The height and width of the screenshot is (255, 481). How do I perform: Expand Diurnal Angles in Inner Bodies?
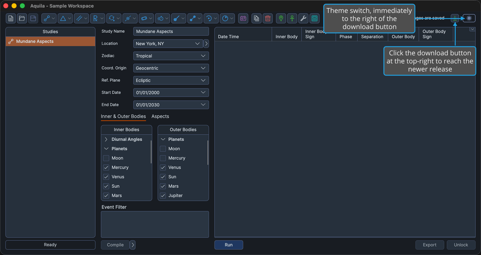[x=106, y=139]
